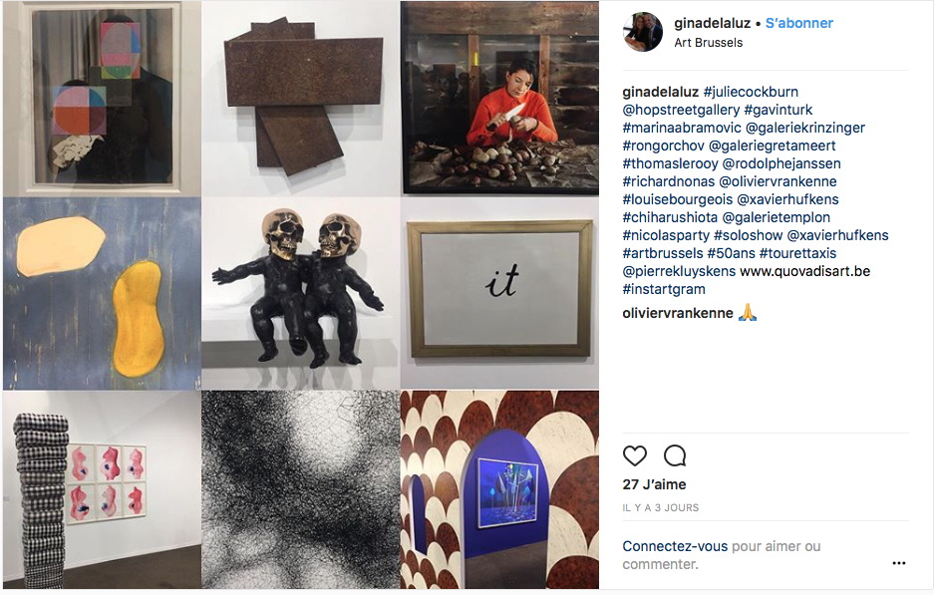Open comments with the speech bubble icon
This screenshot has width=934, height=595.
point(675,455)
